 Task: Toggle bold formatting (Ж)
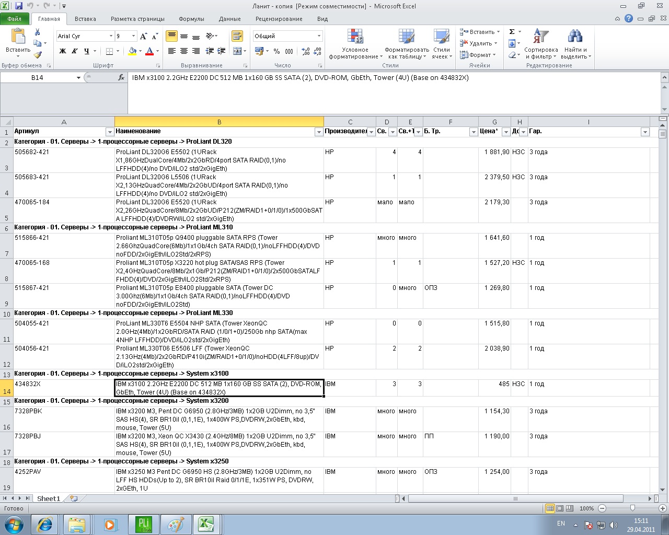(x=63, y=51)
